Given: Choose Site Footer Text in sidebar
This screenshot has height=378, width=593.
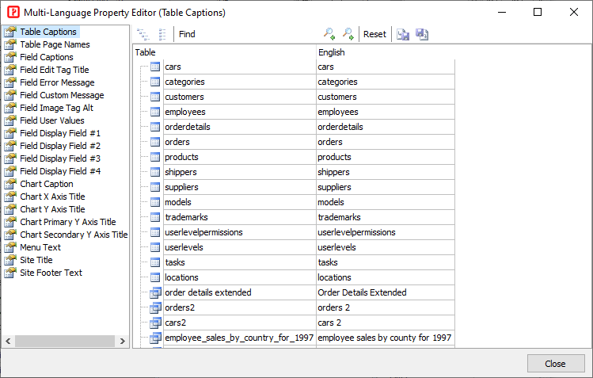Looking at the screenshot, I should 51,273.
